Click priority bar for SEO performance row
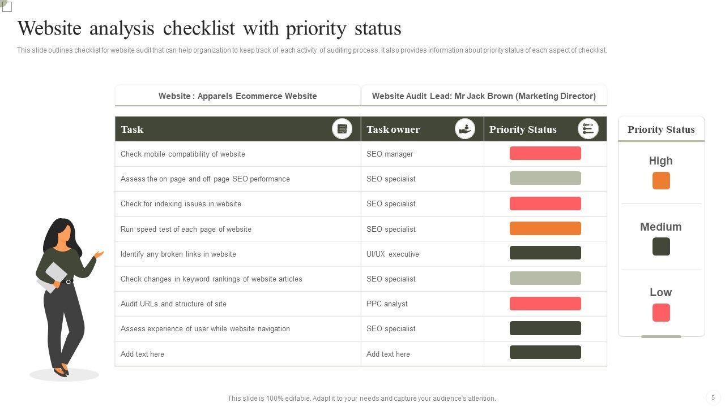The height and width of the screenshot is (407, 725). (x=545, y=178)
